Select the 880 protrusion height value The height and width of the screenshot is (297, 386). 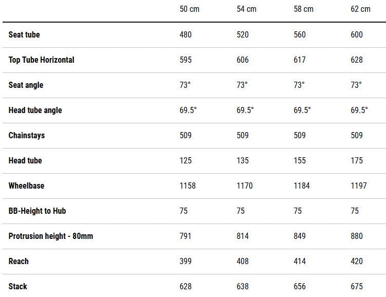[x=357, y=236]
